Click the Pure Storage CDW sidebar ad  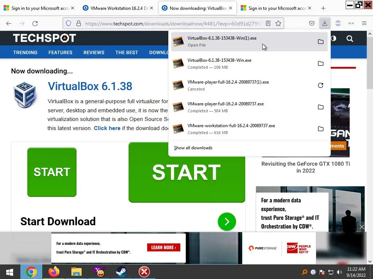point(310,209)
